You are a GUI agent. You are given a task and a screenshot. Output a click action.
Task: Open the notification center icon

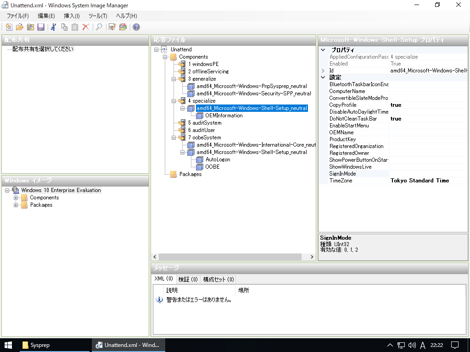(x=455, y=345)
